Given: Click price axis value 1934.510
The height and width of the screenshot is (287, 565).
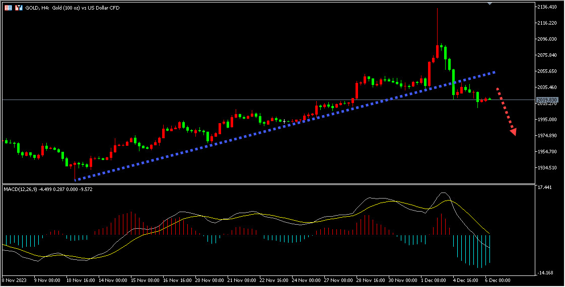Looking at the screenshot, I should coord(547,168).
